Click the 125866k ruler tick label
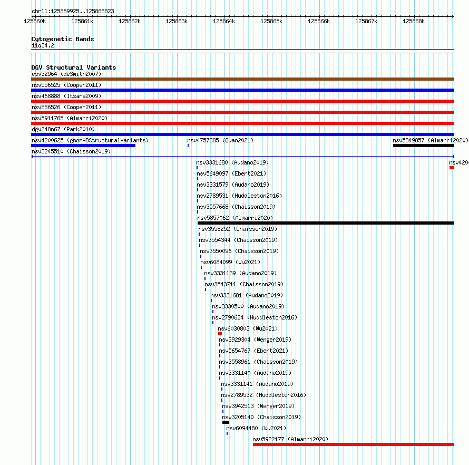Viewport: 469px width, 465px height. [x=319, y=21]
